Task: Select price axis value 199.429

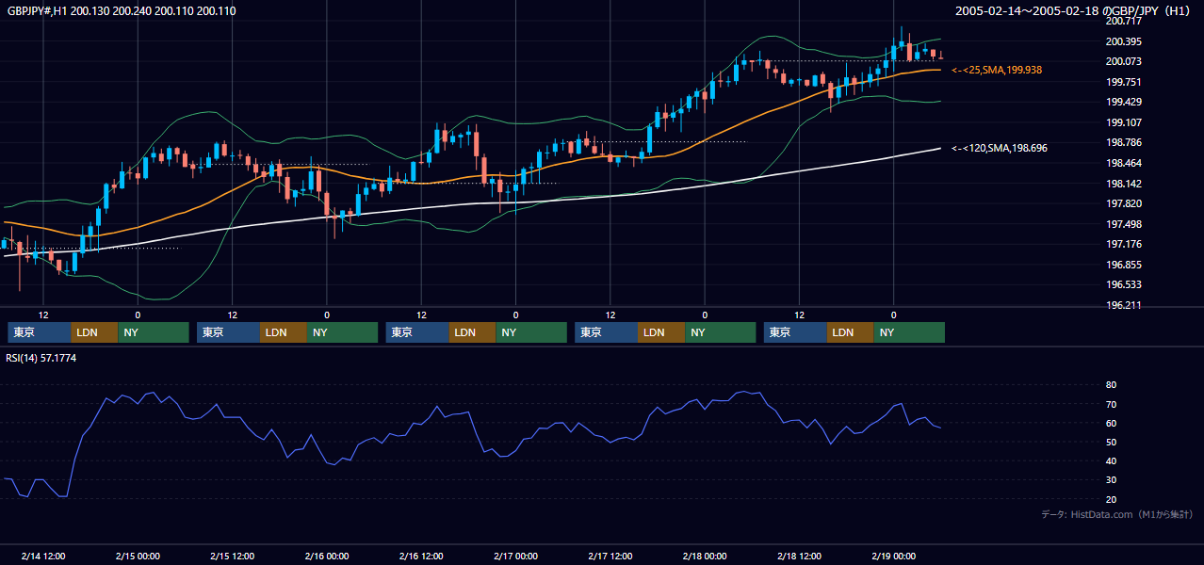Action: pos(1123,102)
